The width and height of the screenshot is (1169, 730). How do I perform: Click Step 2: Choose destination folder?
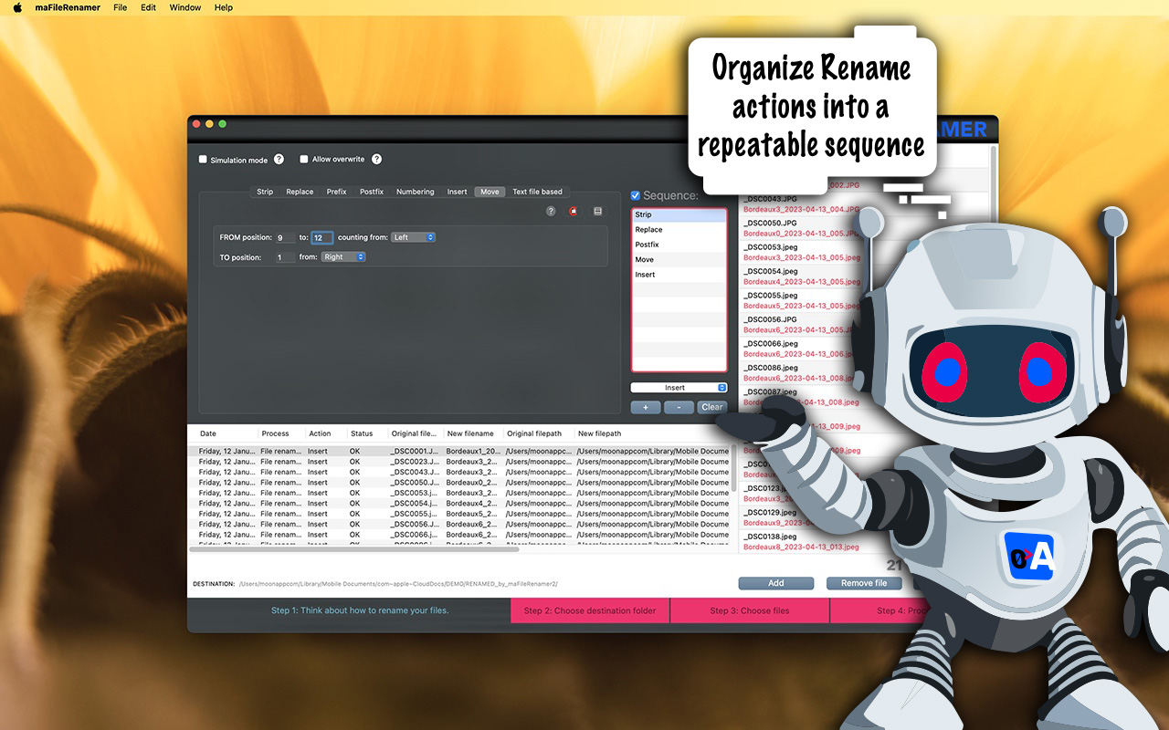(590, 610)
